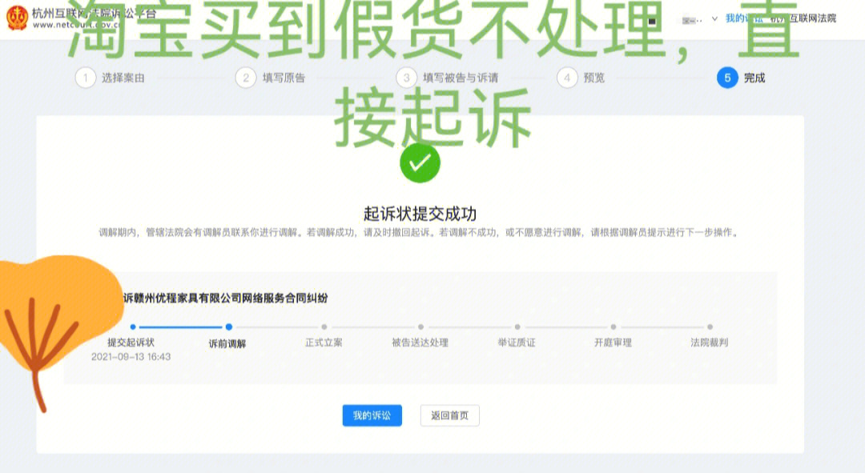This screenshot has width=865, height=473.
Task: Click the 诉前调解 stage label
Action: click(x=227, y=343)
